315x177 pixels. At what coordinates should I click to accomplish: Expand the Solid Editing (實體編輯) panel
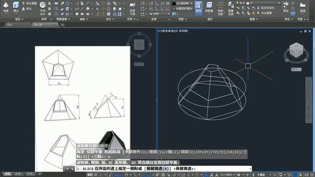tap(63, 19)
